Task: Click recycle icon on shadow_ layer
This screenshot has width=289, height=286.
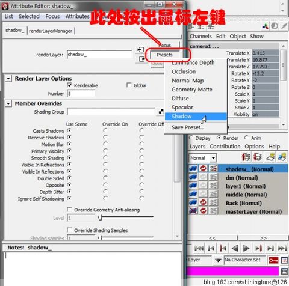Action: pyautogui.click(x=203, y=169)
